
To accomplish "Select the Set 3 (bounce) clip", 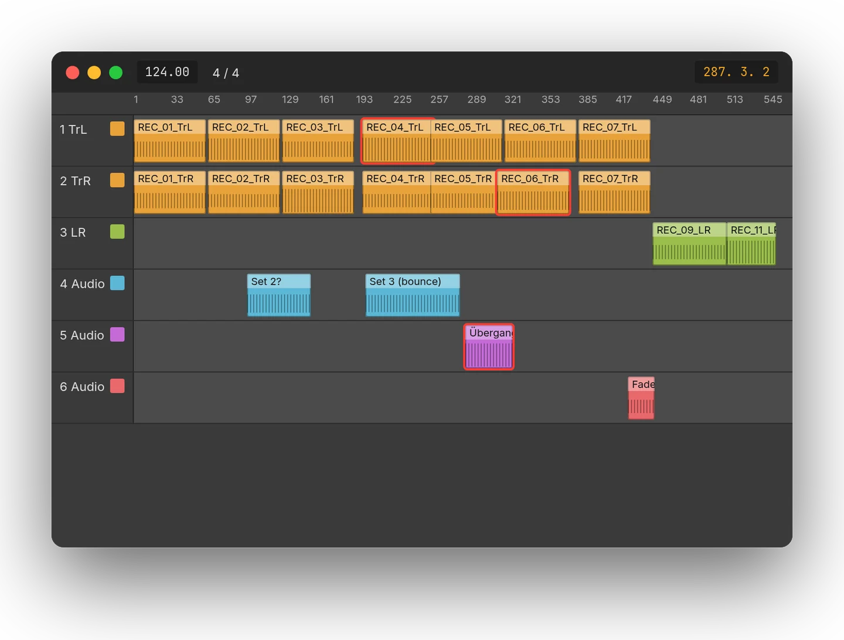I will click(413, 295).
